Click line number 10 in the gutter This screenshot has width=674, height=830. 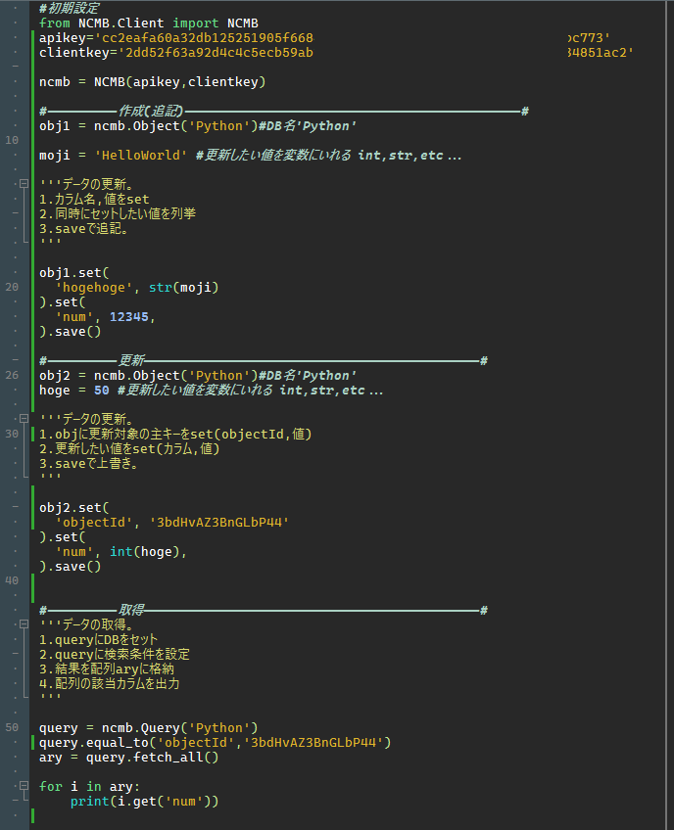click(x=12, y=140)
